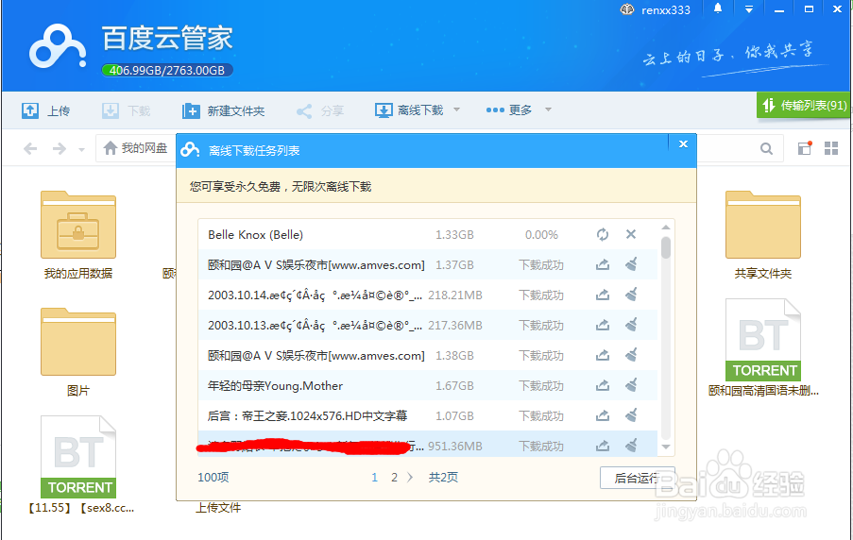Click the sort-order icon with red dot
The height and width of the screenshot is (540, 853).
[x=805, y=148]
